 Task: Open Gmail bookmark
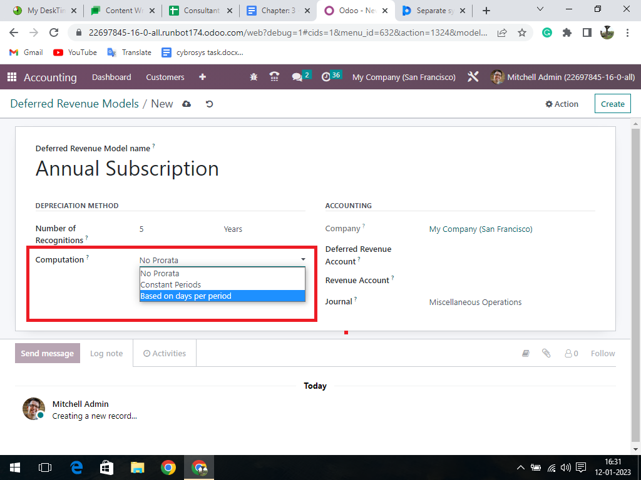click(26, 52)
